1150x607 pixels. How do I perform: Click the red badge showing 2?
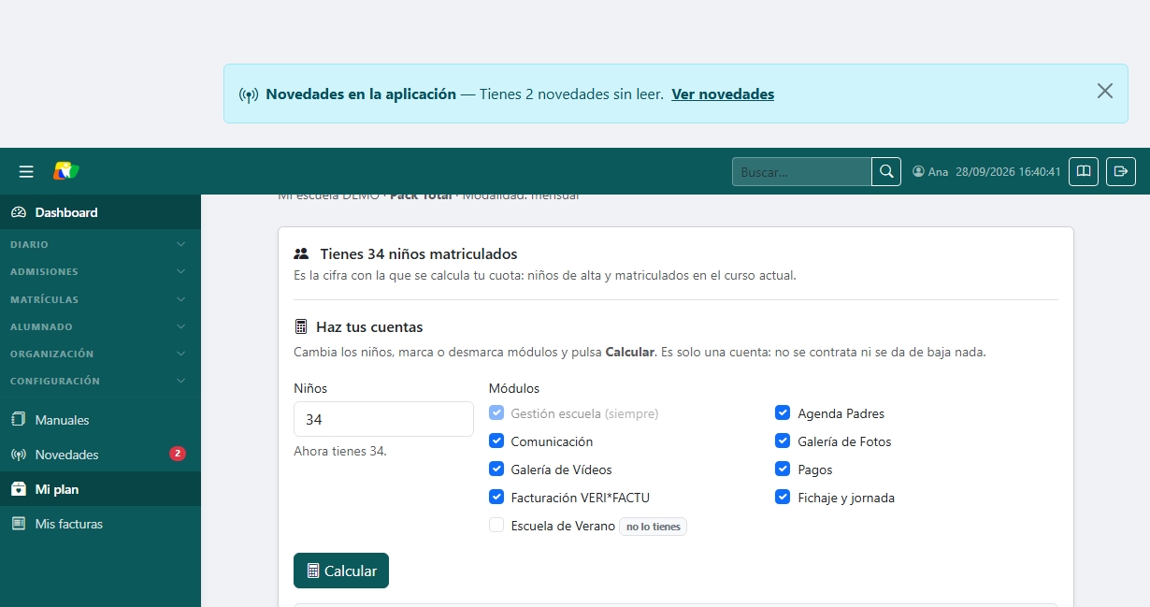point(178,454)
